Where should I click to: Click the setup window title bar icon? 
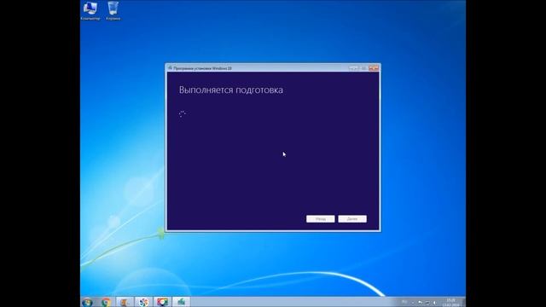click(170, 68)
